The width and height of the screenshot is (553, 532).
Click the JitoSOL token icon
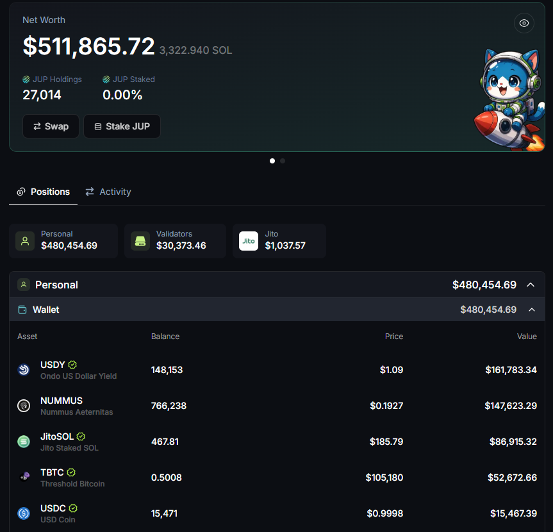(24, 442)
